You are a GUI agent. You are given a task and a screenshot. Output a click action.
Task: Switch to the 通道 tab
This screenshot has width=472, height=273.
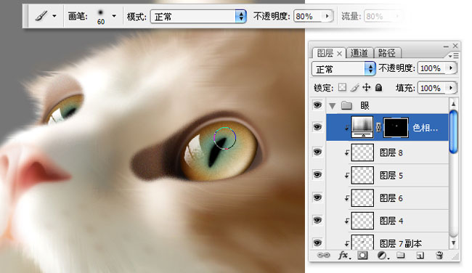coord(359,53)
